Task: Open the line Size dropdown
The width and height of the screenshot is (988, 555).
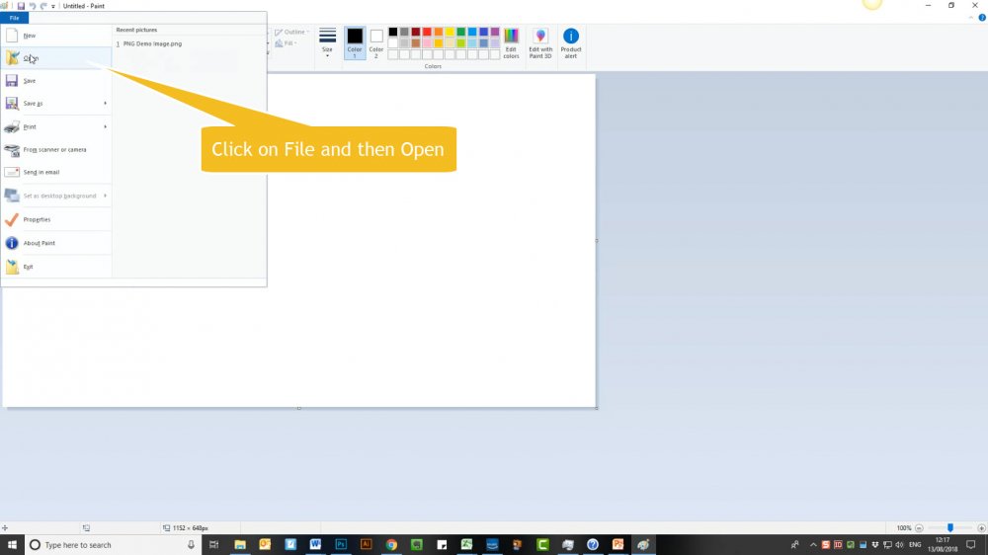Action: 327,42
